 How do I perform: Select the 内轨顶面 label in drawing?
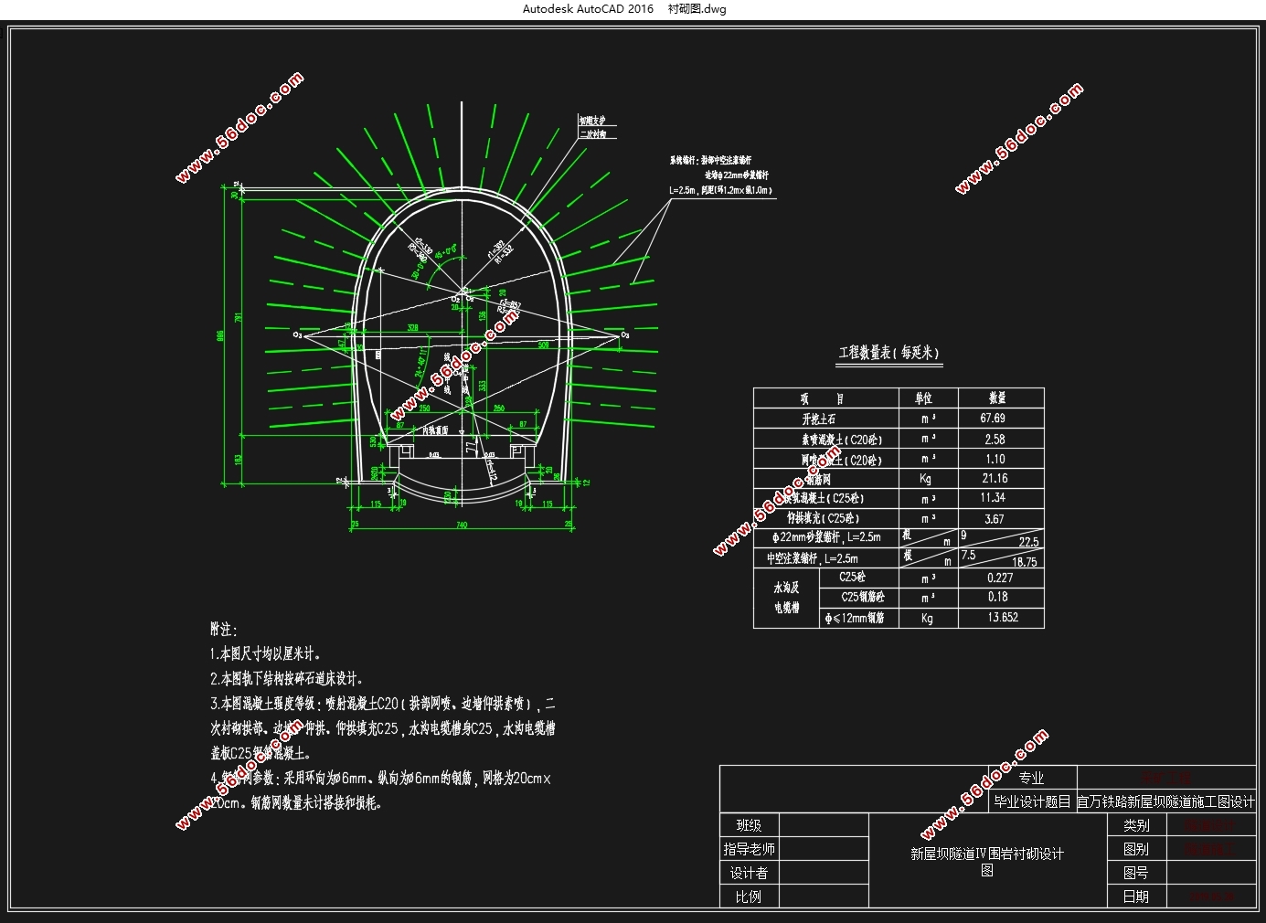pos(435,430)
